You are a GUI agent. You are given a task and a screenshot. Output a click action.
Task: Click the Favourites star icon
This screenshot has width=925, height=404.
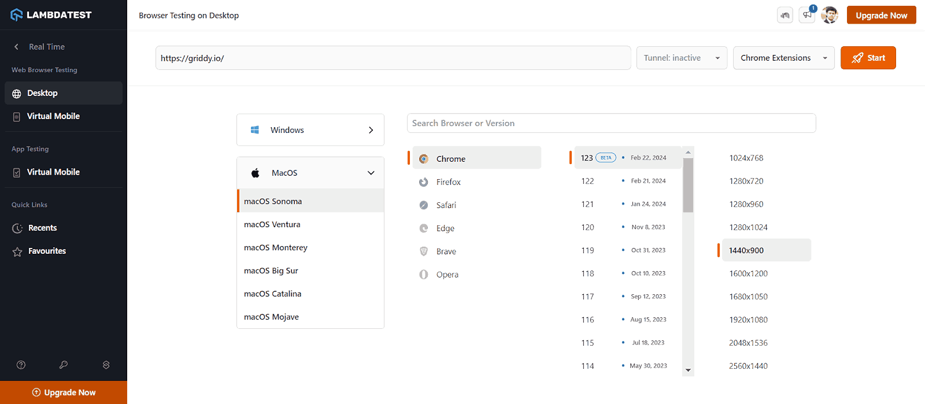click(x=17, y=251)
